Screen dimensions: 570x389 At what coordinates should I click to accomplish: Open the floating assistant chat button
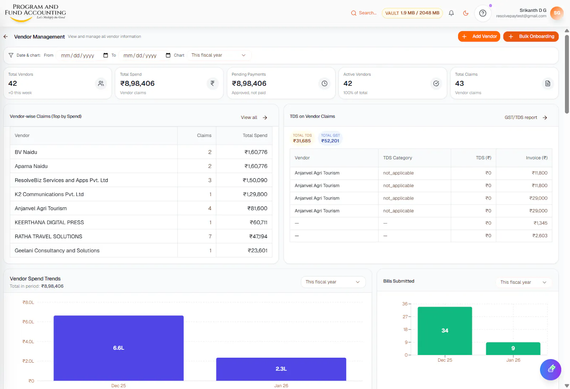point(551,369)
